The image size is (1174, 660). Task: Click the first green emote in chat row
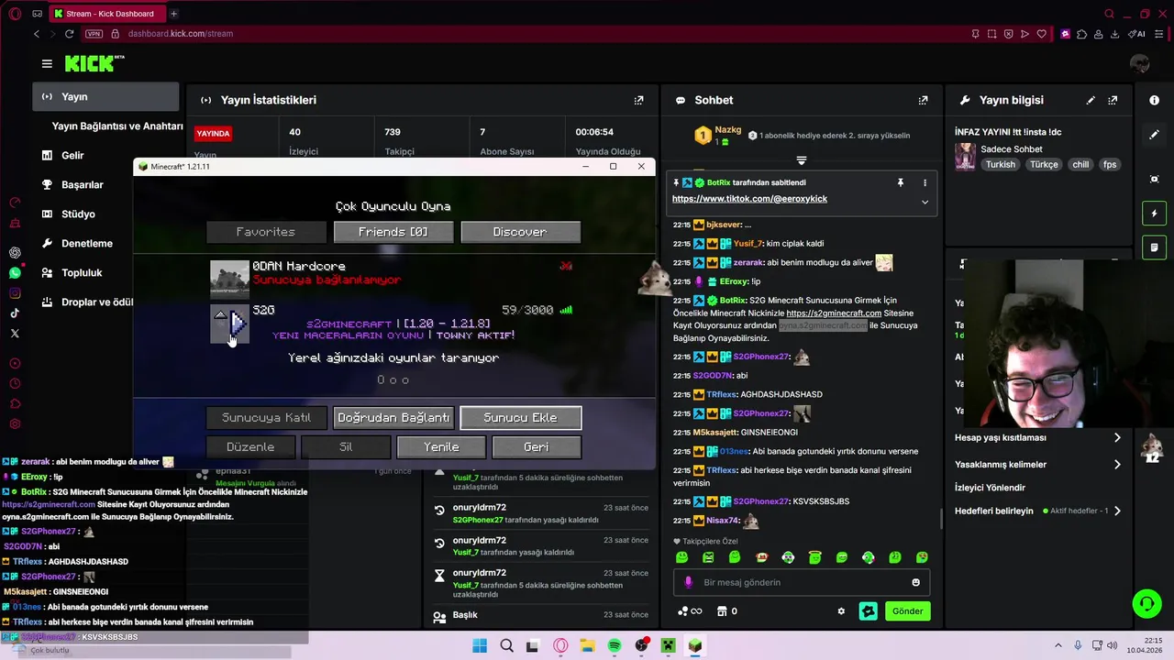[681, 557]
